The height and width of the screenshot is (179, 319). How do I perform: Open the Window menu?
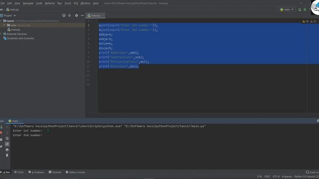[85, 3]
